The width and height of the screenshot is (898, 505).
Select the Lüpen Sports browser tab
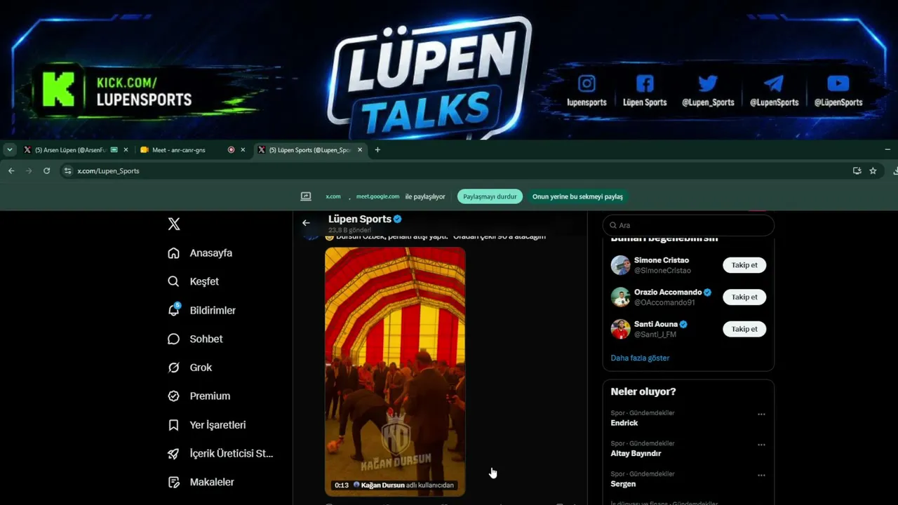click(x=309, y=150)
